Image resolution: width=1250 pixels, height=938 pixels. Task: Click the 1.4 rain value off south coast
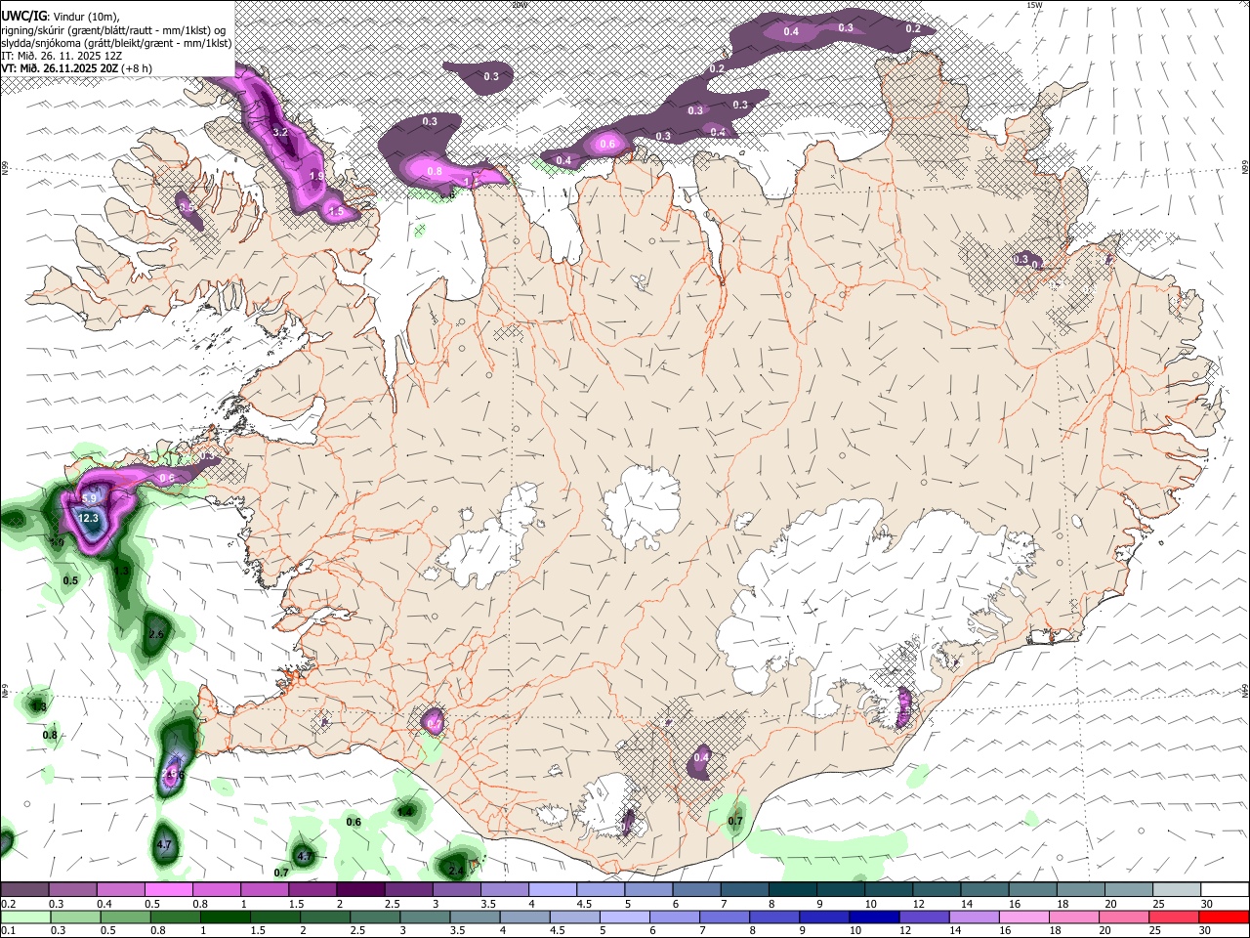tap(405, 811)
